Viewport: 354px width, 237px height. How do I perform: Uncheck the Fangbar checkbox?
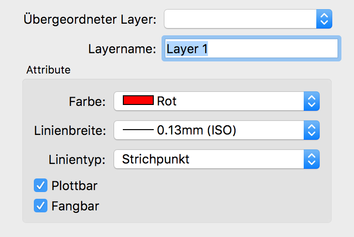(41, 206)
